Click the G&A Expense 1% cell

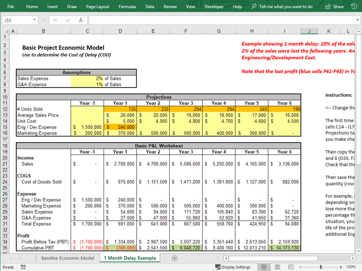[87, 84]
